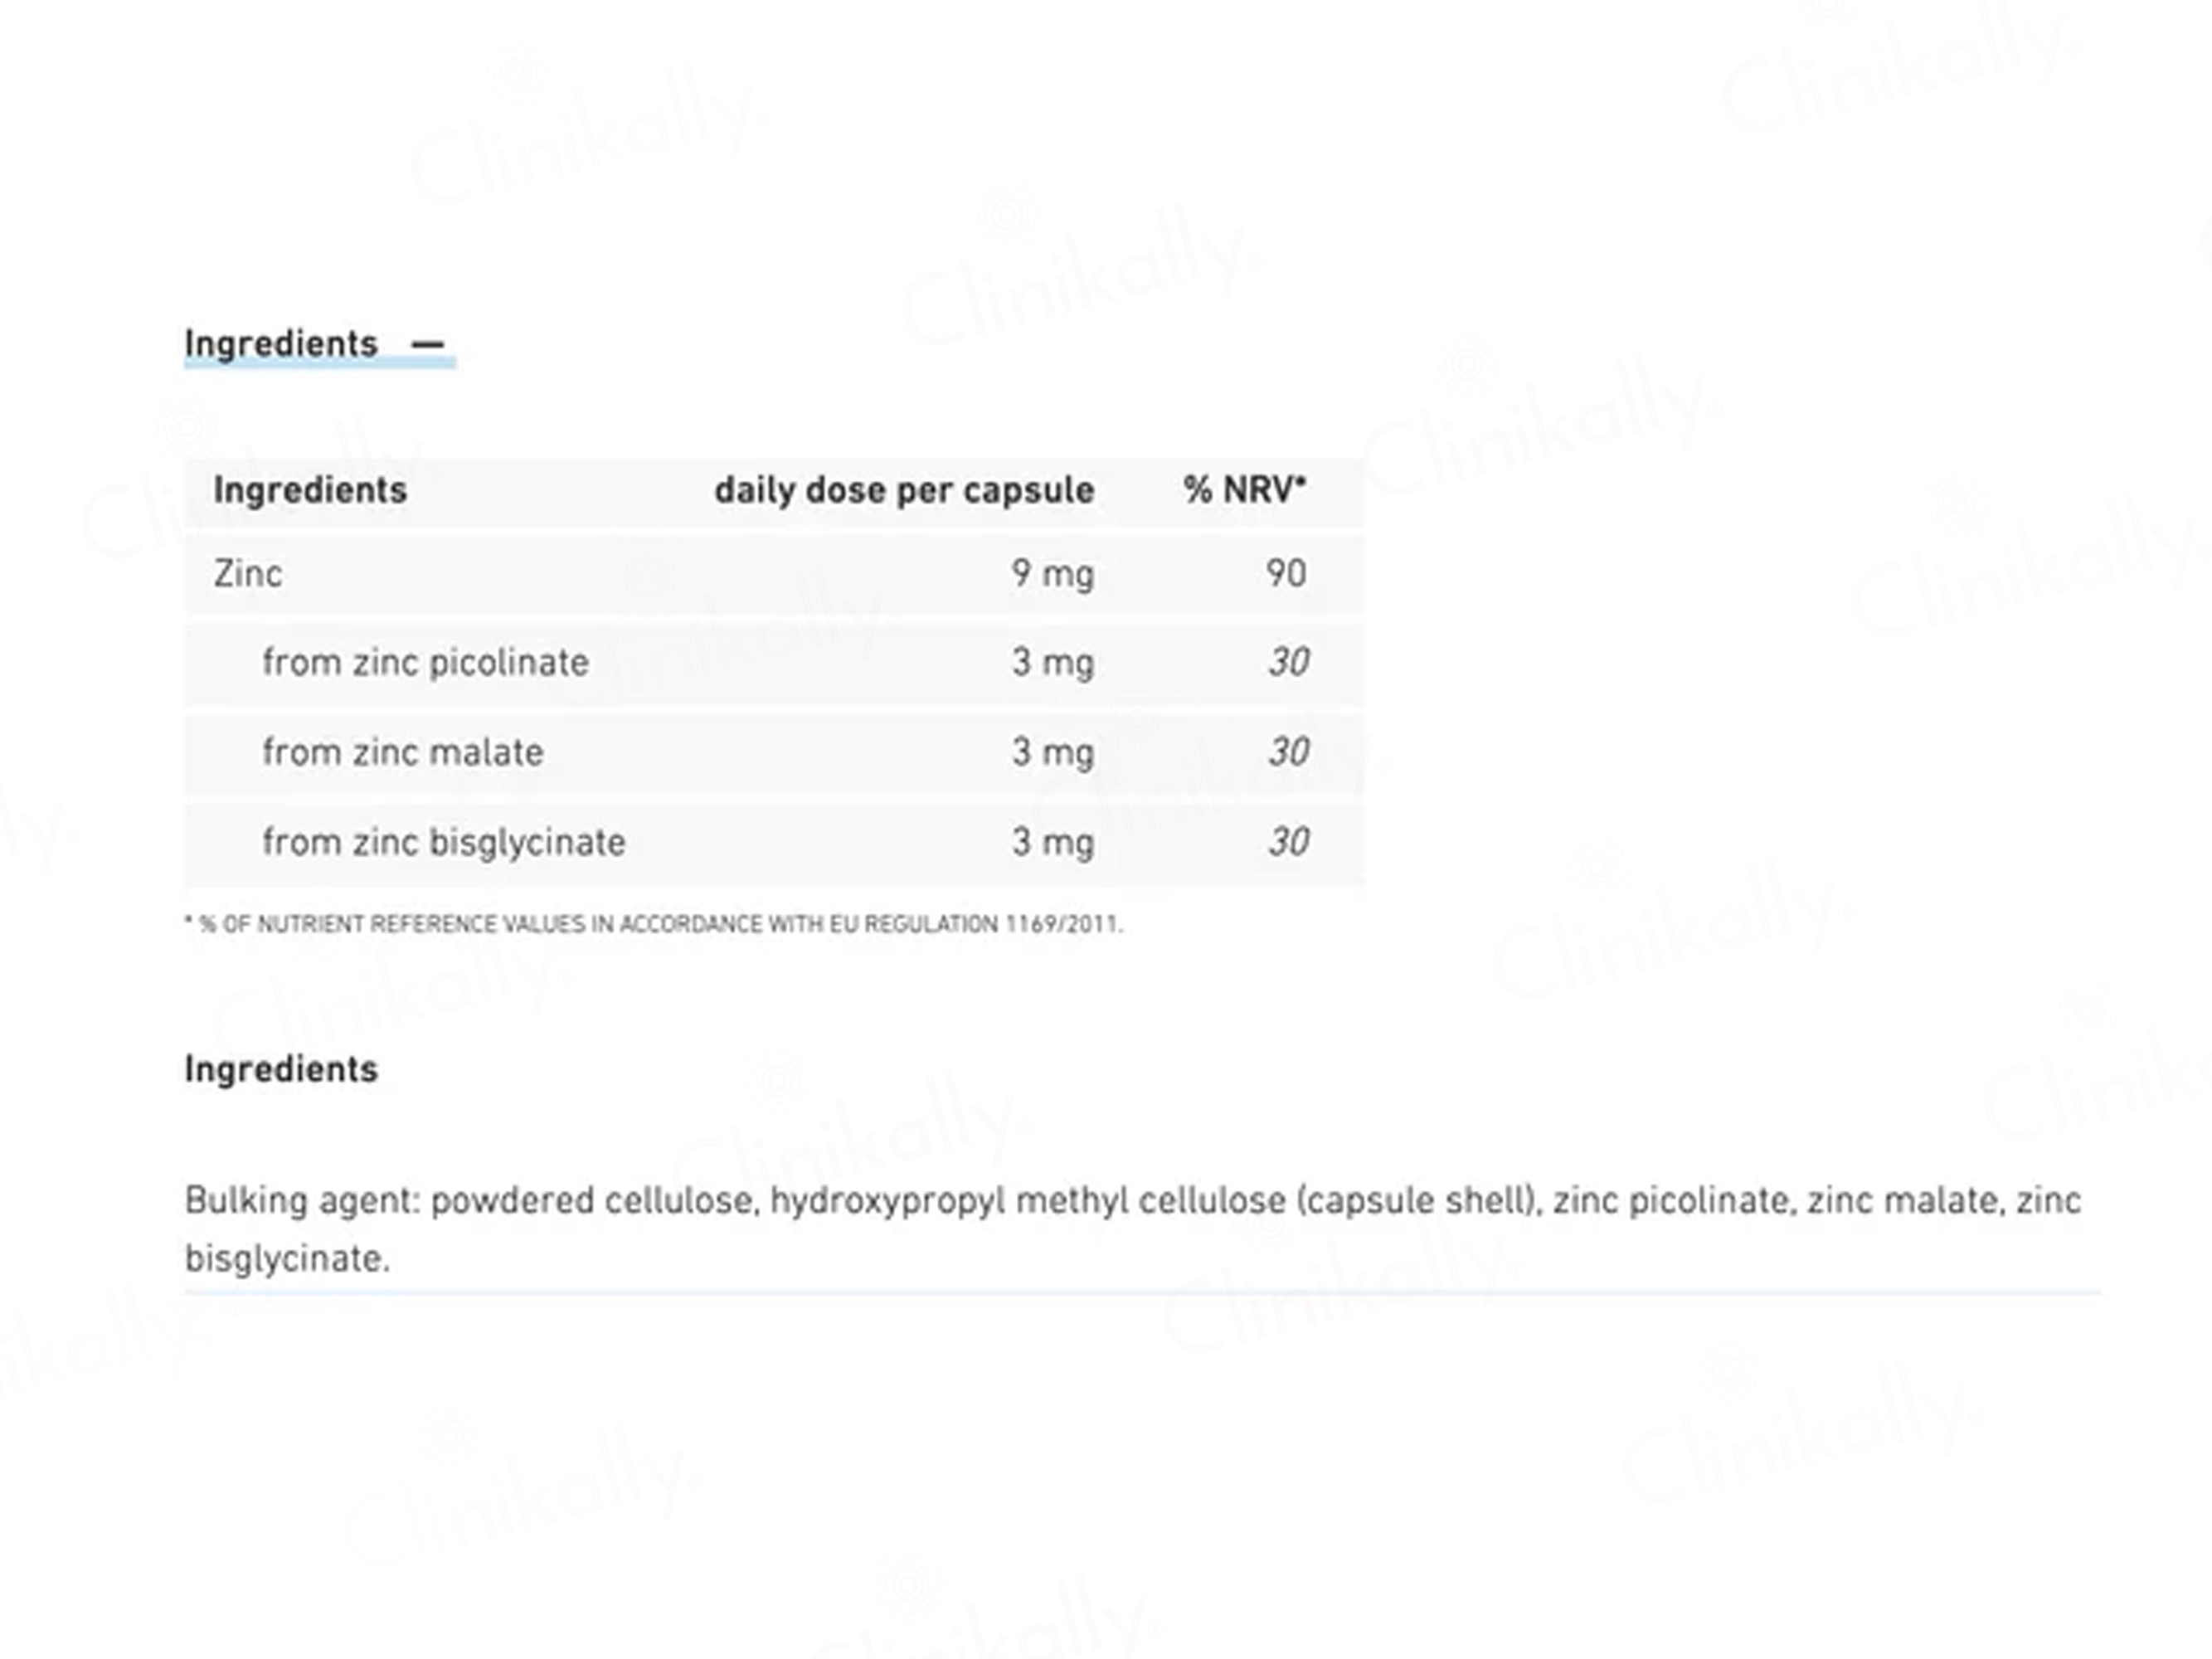Click the 30 NRV value for zinc malate
Viewport: 2212px width, 1659px height.
point(1288,752)
